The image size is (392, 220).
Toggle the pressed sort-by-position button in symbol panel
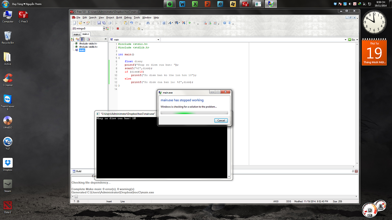[82, 39]
